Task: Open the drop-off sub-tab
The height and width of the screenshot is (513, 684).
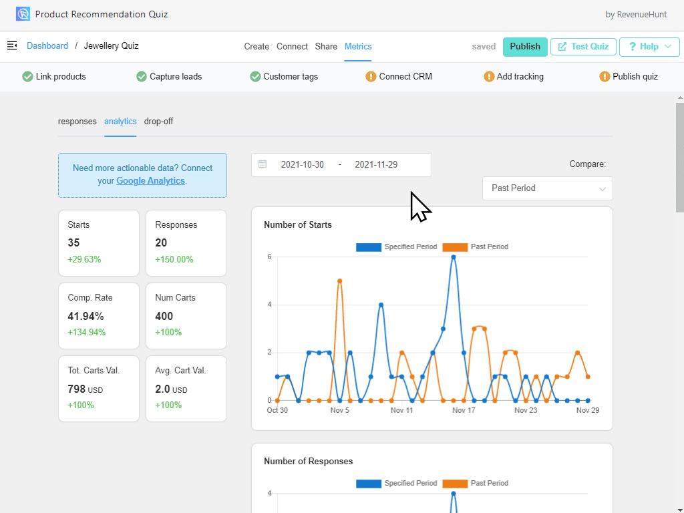Action: coord(158,122)
